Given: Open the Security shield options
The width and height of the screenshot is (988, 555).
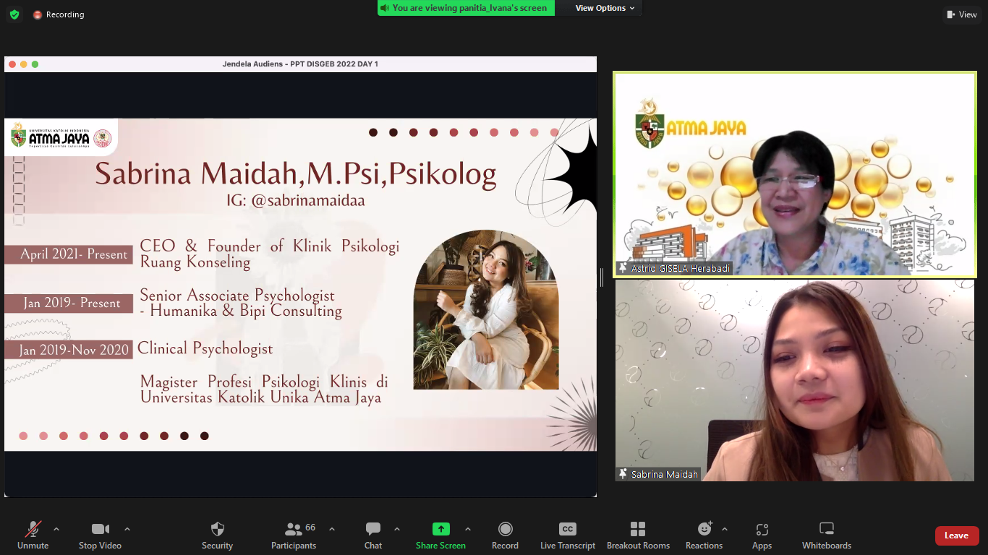Looking at the screenshot, I should coord(217,535).
